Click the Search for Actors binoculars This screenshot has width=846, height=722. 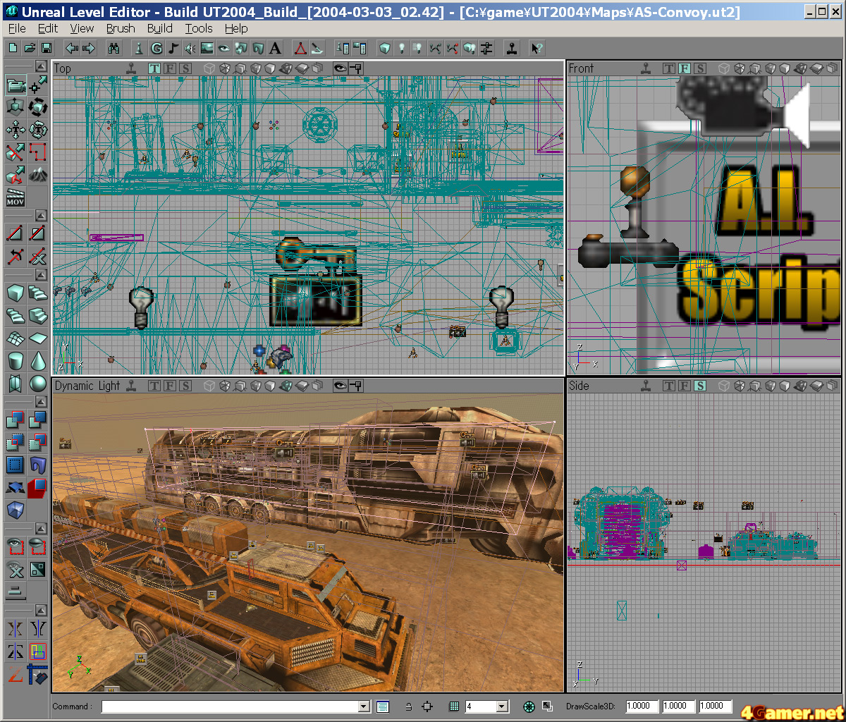[114, 48]
